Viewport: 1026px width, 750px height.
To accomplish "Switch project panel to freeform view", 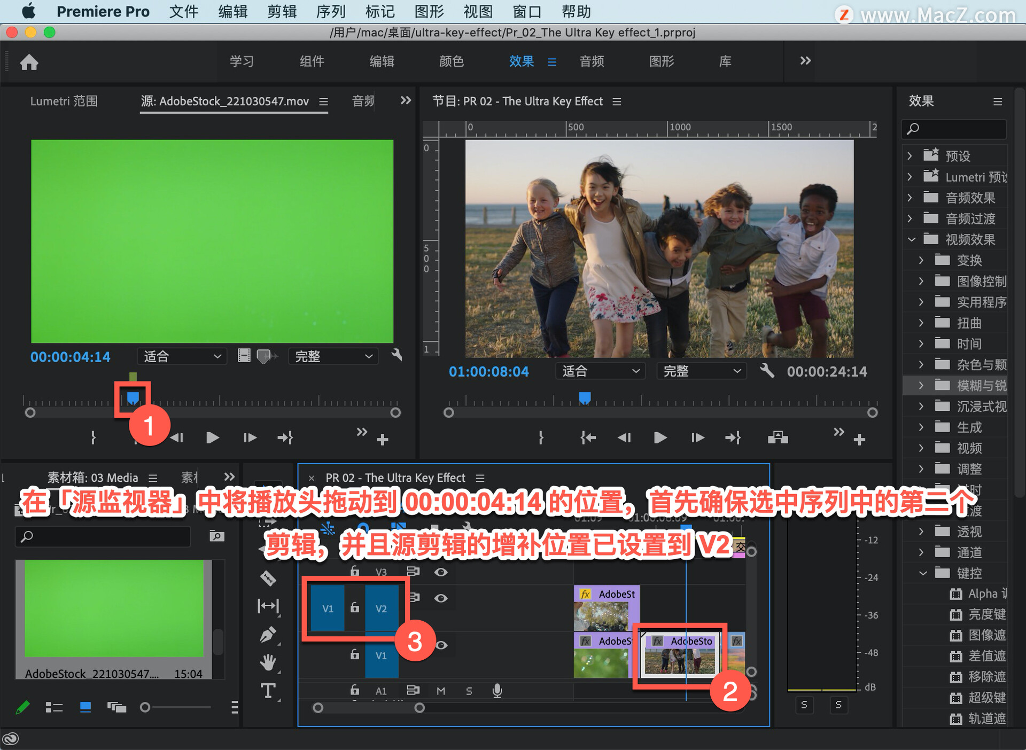I will click(116, 707).
